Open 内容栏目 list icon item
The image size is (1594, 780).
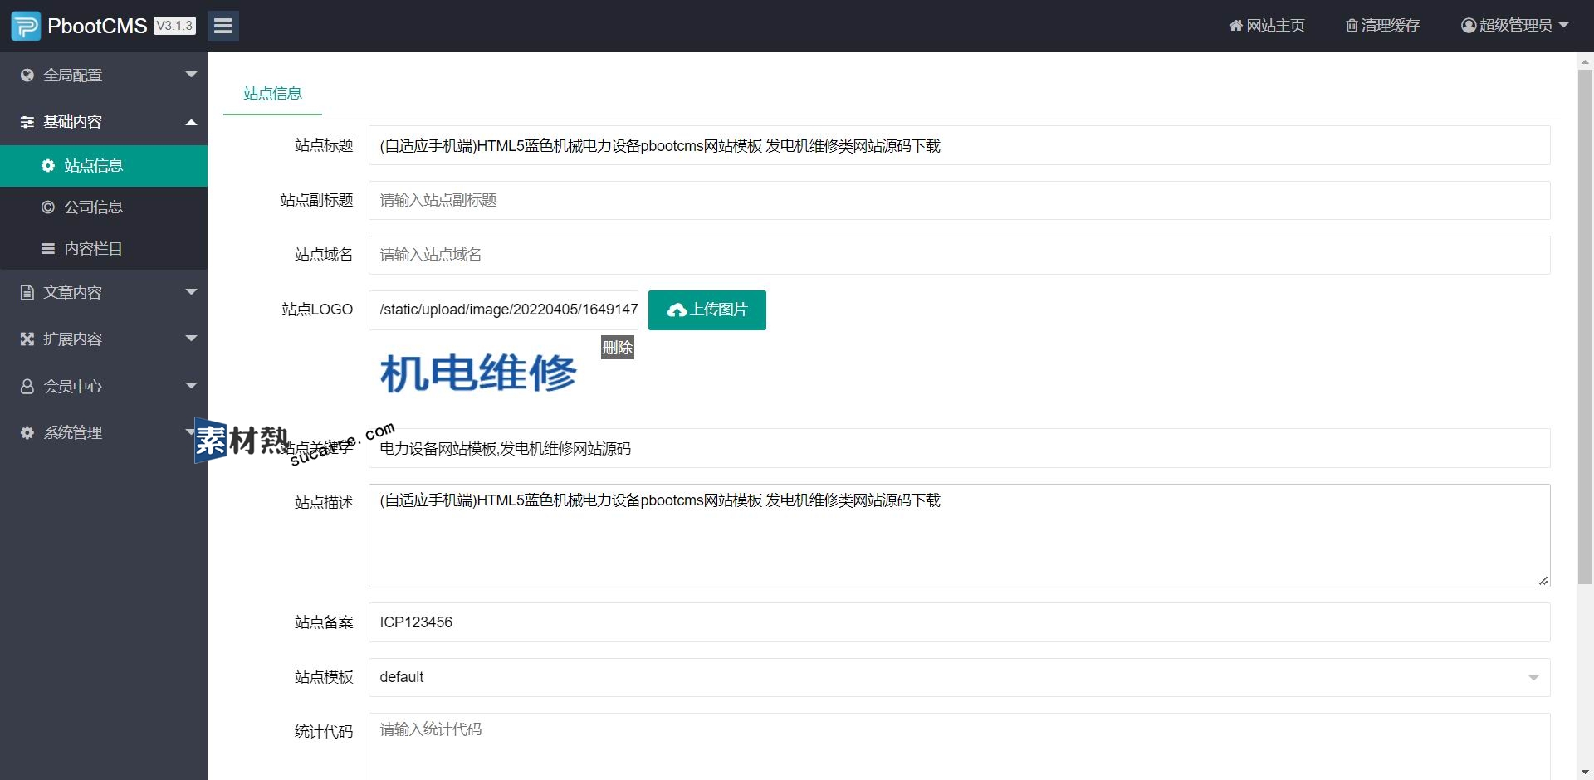(x=48, y=249)
